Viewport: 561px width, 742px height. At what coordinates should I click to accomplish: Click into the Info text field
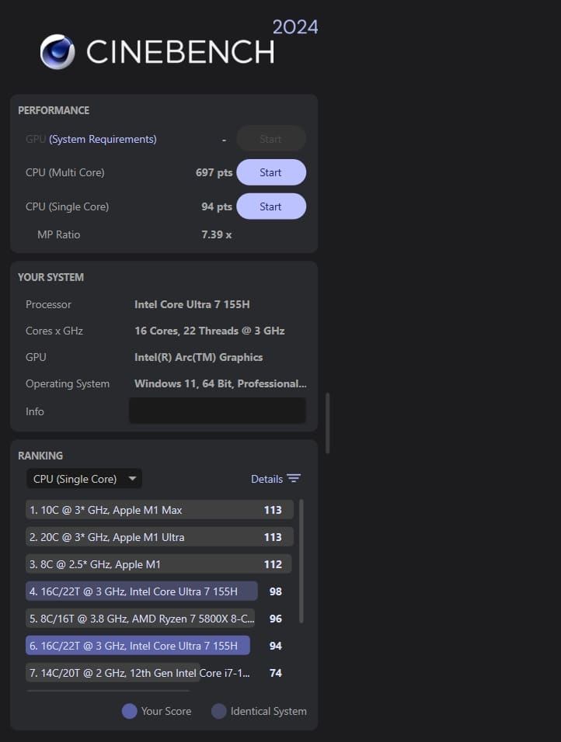coord(217,411)
